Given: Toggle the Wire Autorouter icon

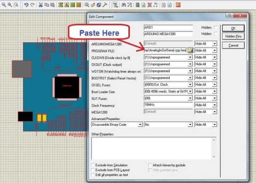Looking at the screenshot, I should 115,5.
